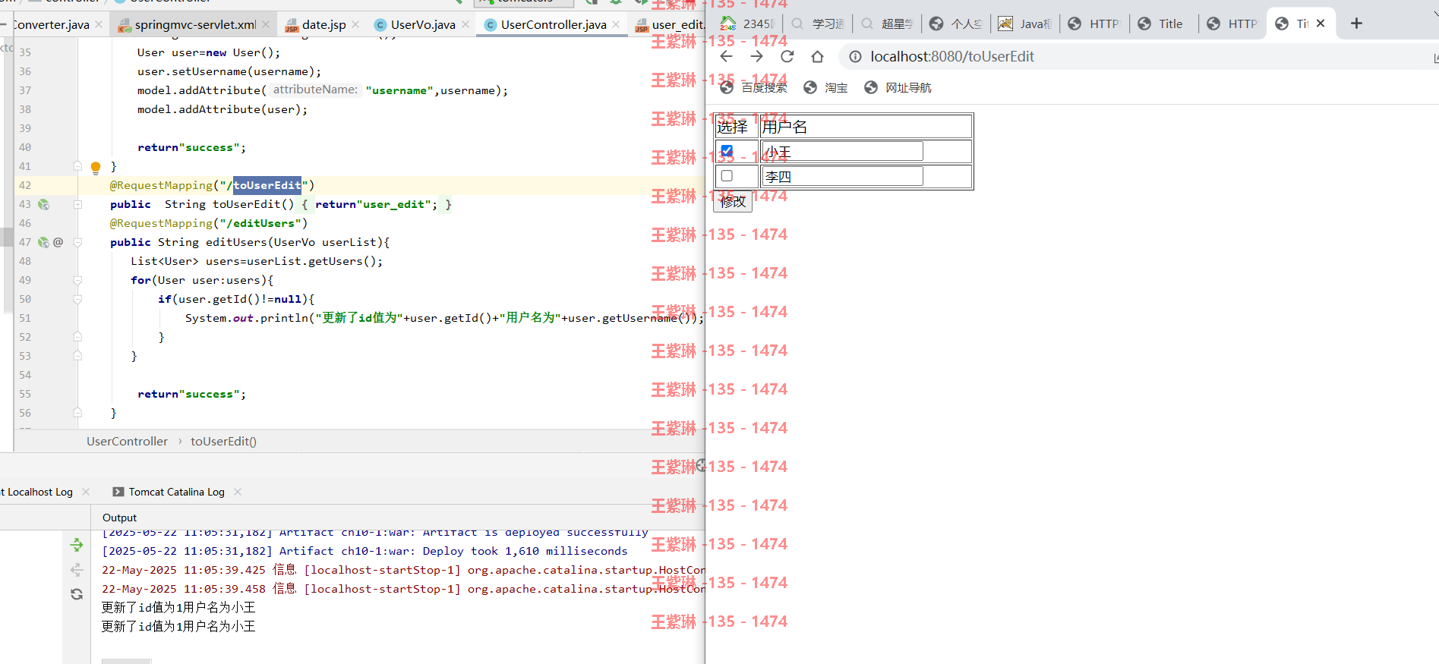This screenshot has height=664, width=1439.
Task: Switch to the 学习通 browser tab
Action: [x=818, y=24]
